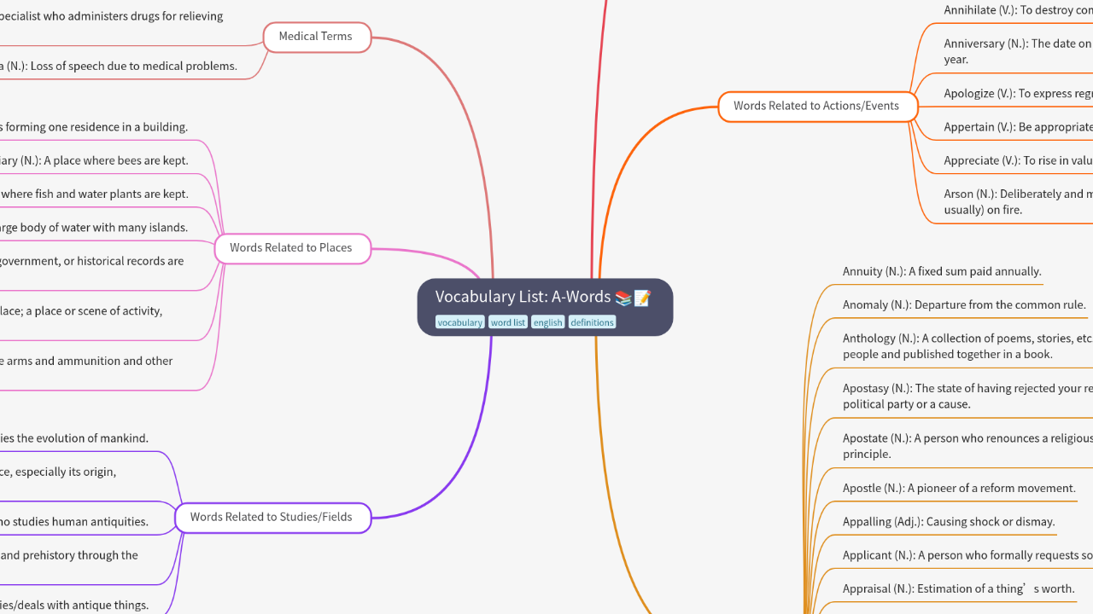Select the 'Apostate (N.)' definition node
The image size is (1093, 614).
tap(967, 446)
